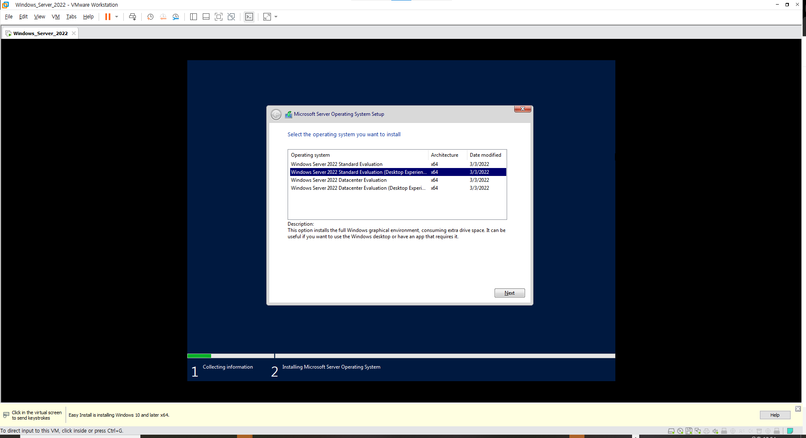Image resolution: width=806 pixels, height=438 pixels.
Task: Open the snapshot manager
Action: (176, 17)
